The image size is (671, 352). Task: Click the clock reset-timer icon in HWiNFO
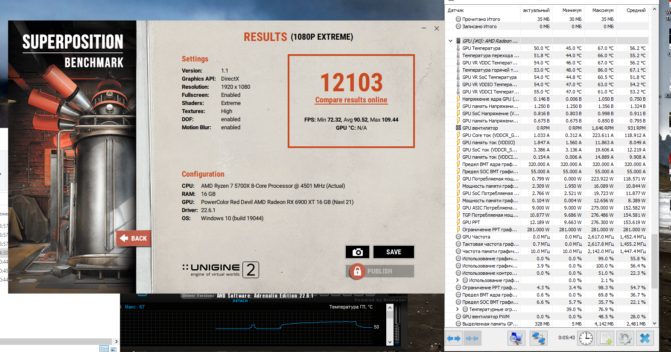(586, 338)
